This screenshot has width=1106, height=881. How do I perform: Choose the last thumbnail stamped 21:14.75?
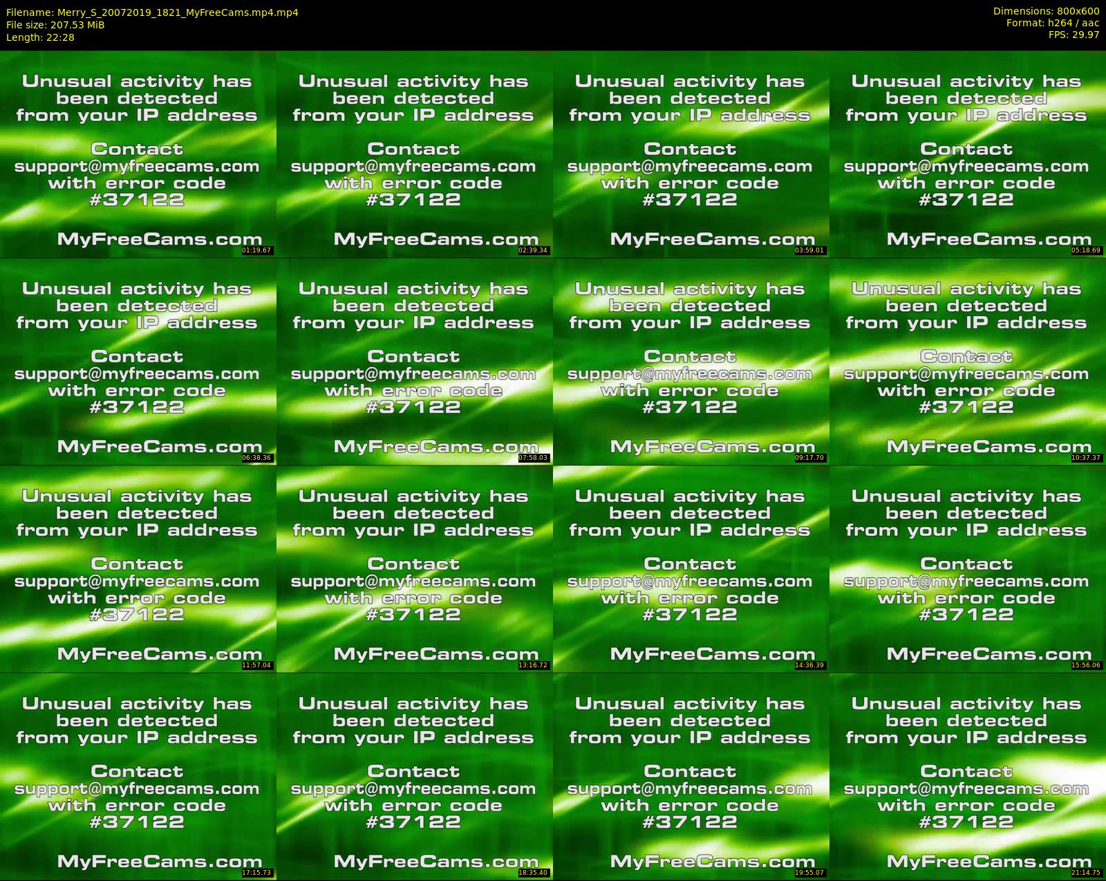[968, 777]
